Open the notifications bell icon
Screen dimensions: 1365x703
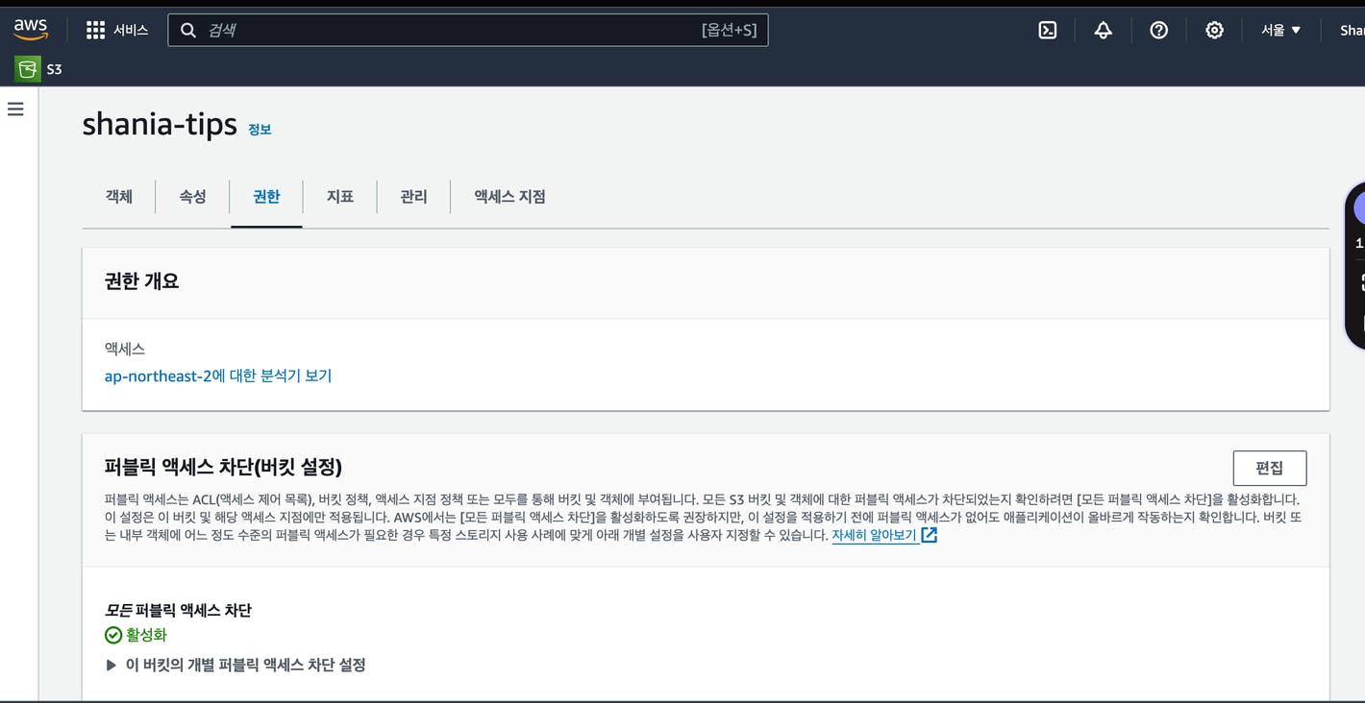click(1104, 30)
